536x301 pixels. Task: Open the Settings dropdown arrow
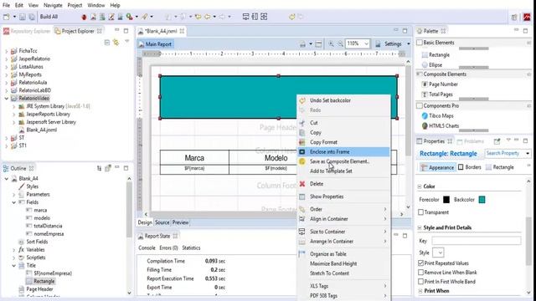[x=408, y=44]
